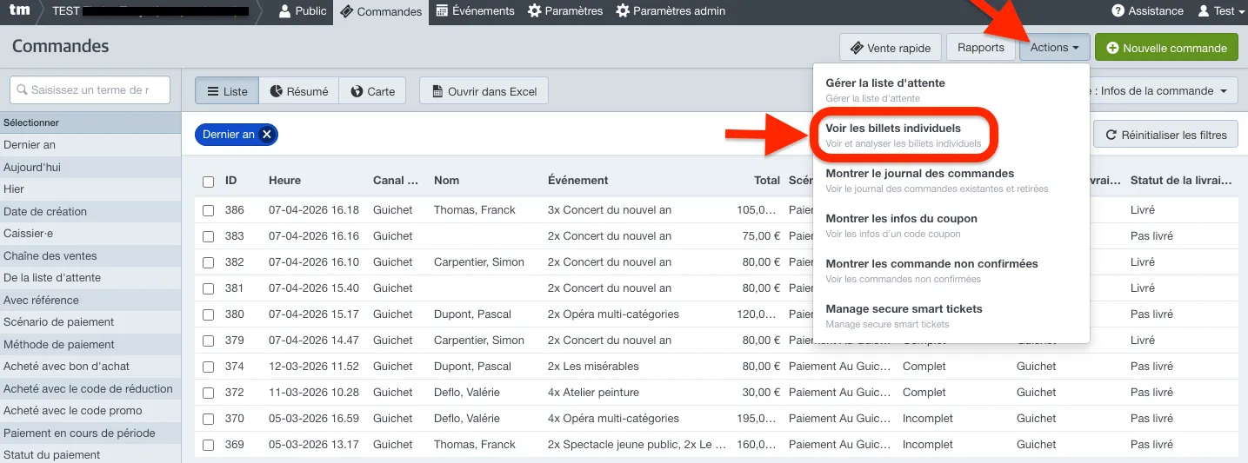
Task: Open the Paramètres tab
Action: coord(565,11)
